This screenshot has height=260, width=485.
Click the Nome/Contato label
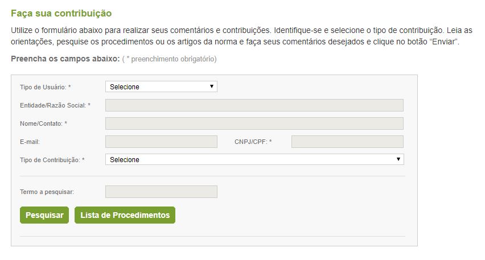point(43,123)
